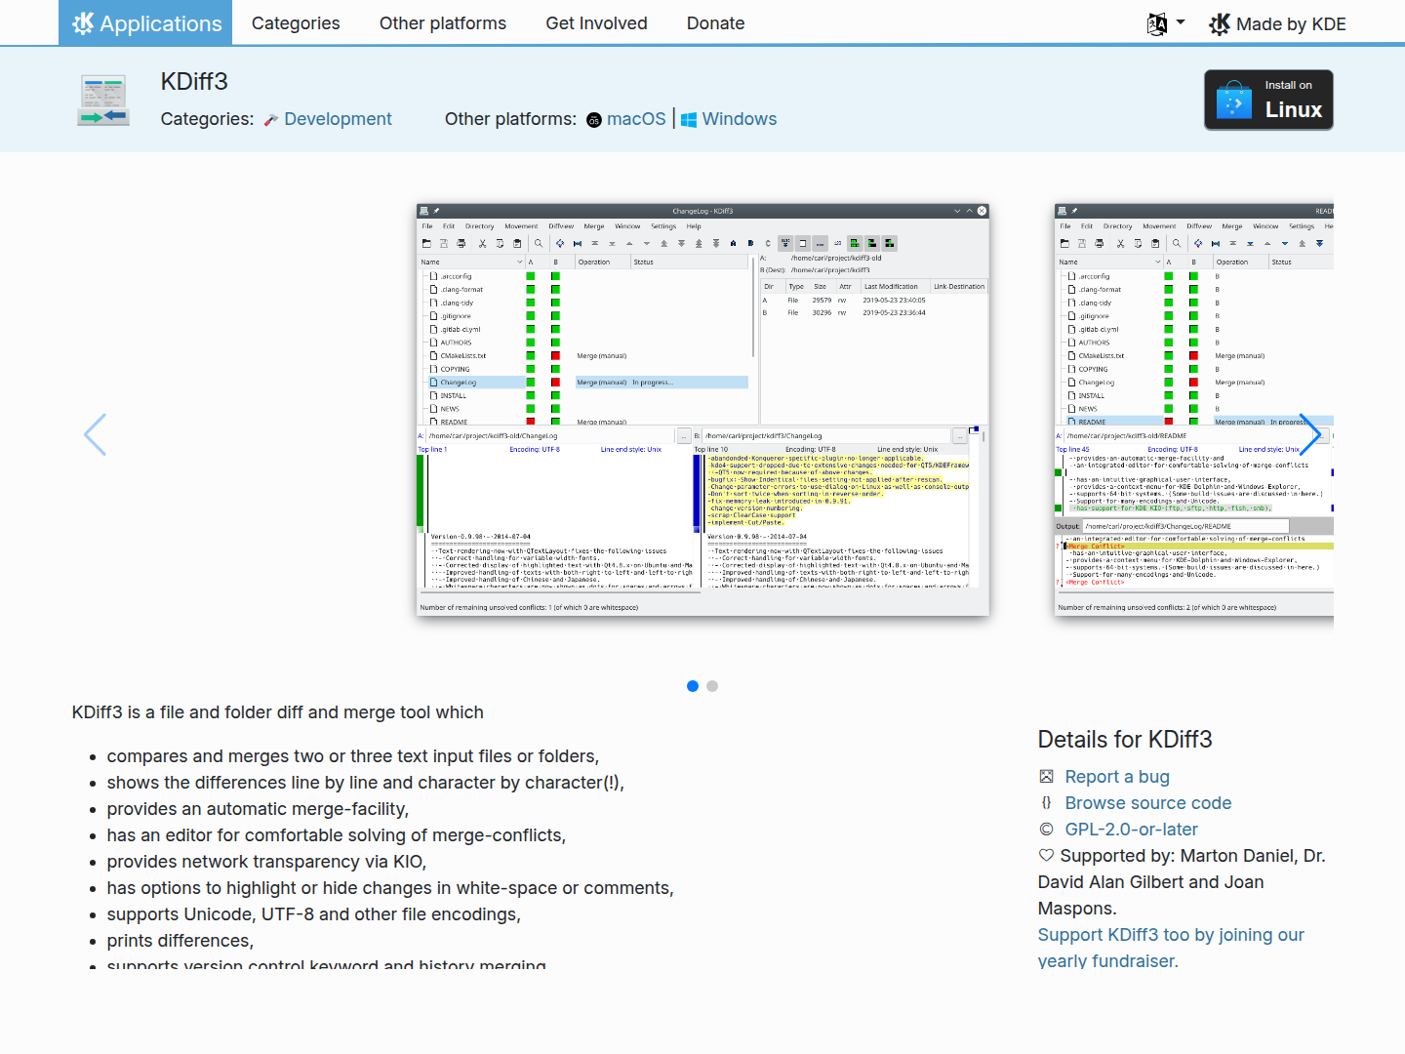Screen dimensions: 1405x1054
Task: Click the Install on Linux button
Action: (x=1268, y=100)
